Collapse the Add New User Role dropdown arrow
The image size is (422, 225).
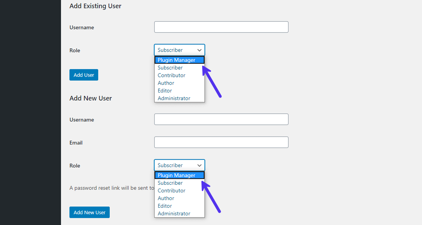coord(199,165)
